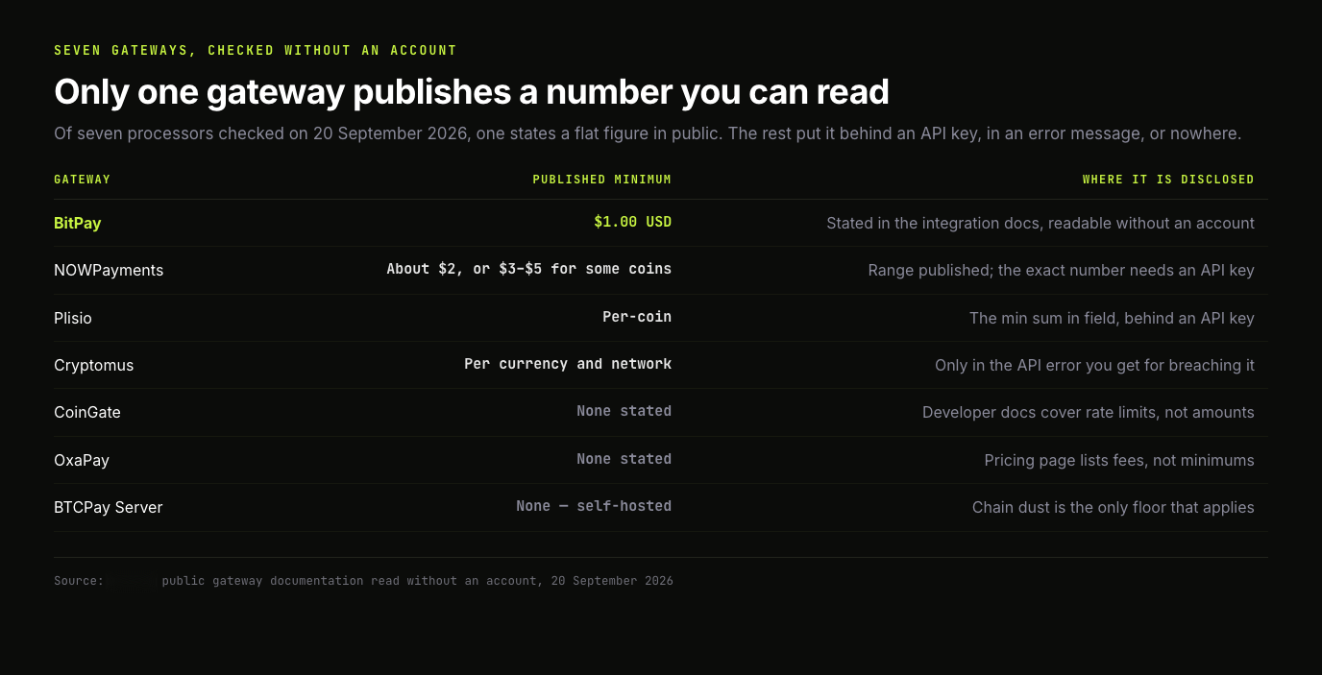The image size is (1322, 675).
Task: Click the WHERE IT IS DISCLOSED column header
Action: tap(1168, 180)
